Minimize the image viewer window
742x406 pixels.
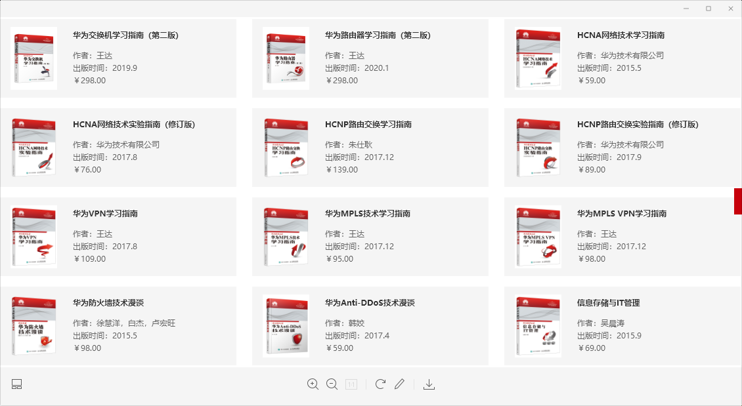pos(686,9)
